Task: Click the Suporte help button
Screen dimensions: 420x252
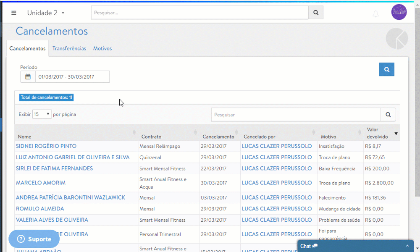Action: pyautogui.click(x=34, y=239)
